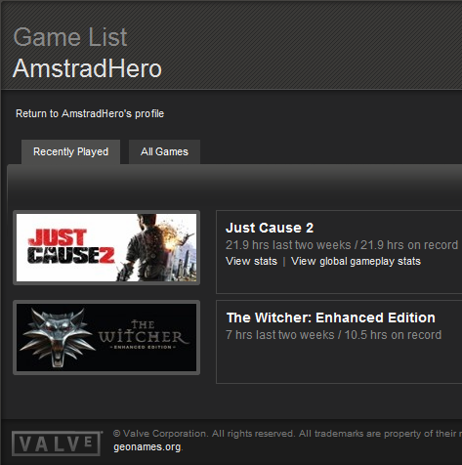Click The Witcher: Enhanced Edition title
Viewport: 462px width, 465px height.
coord(331,317)
